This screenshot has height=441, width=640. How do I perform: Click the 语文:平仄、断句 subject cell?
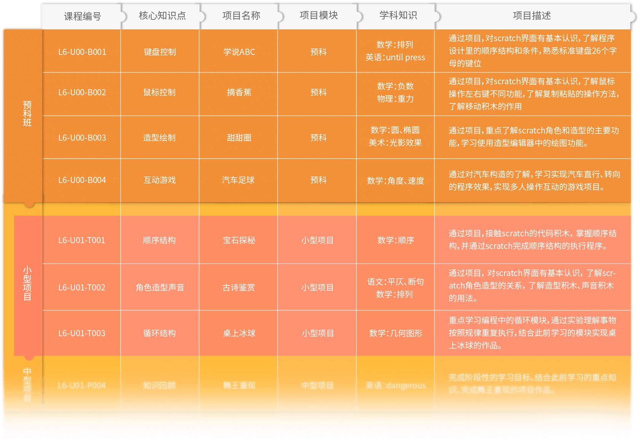click(x=395, y=282)
